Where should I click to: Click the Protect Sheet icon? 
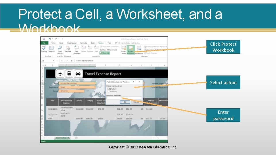pos(124,50)
